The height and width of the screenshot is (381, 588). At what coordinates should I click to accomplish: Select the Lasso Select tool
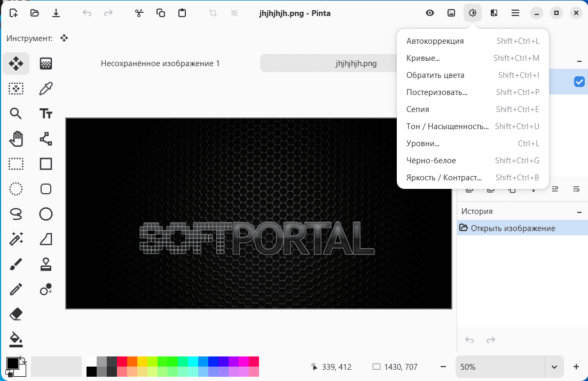[x=16, y=215]
